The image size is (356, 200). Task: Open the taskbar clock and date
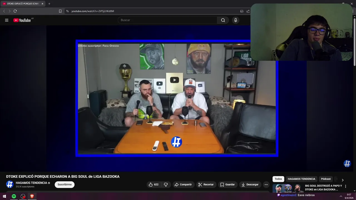point(349,196)
